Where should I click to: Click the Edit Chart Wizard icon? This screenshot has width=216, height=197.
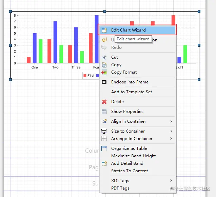pos(104,30)
